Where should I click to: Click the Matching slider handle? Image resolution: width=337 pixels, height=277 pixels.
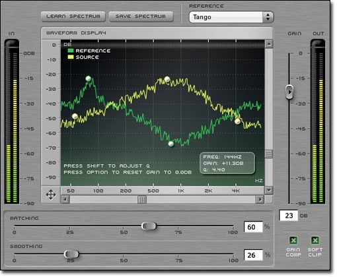pyautogui.click(x=149, y=226)
